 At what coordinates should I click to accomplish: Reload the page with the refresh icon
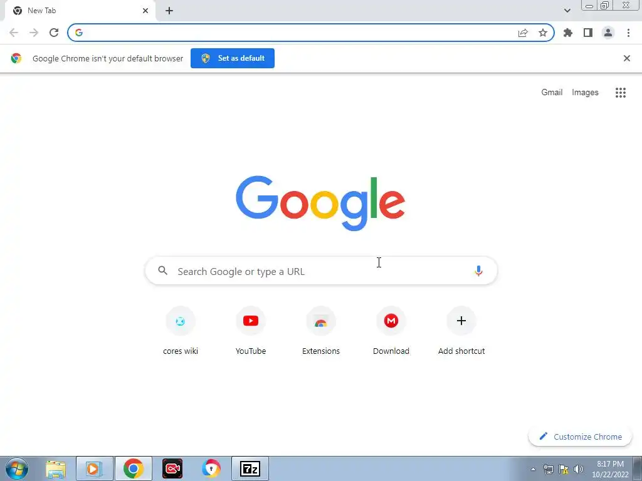pyautogui.click(x=54, y=33)
